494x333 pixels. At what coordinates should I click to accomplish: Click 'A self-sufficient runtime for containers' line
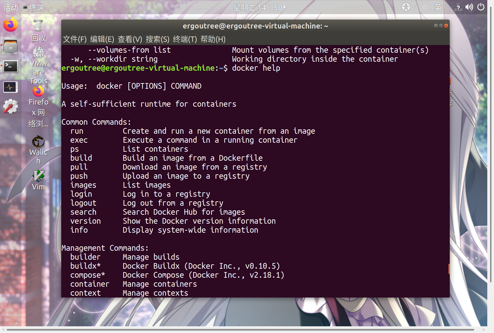pyautogui.click(x=149, y=104)
